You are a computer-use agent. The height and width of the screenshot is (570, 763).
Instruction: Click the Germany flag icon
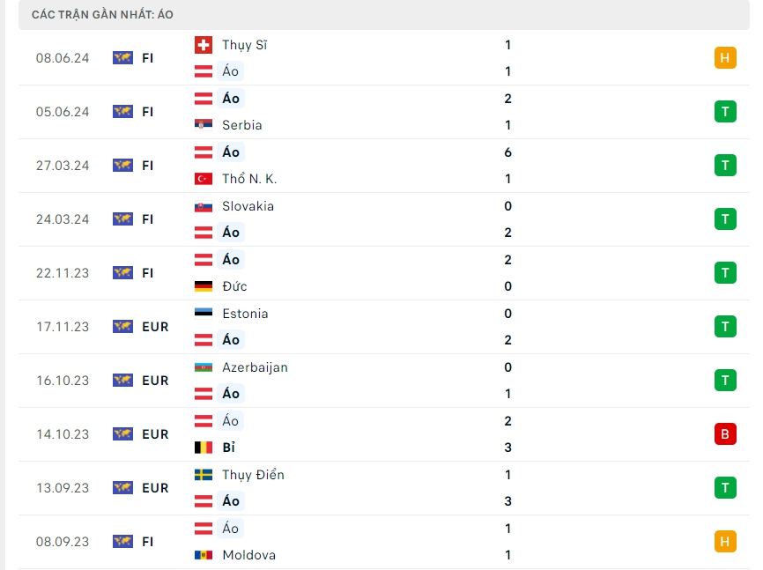[203, 286]
